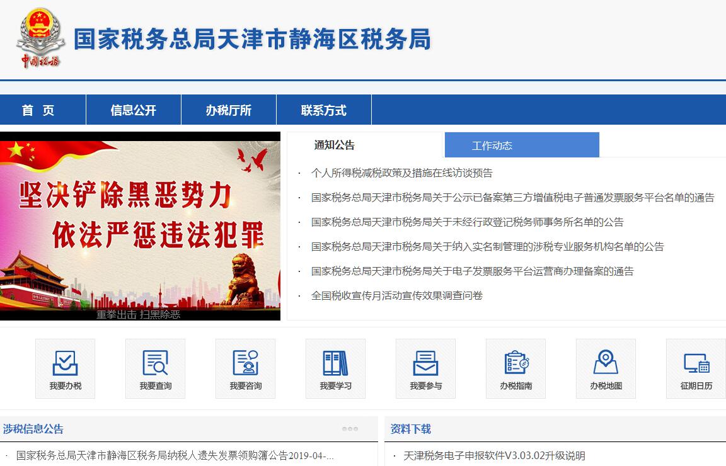The width and height of the screenshot is (726, 466).
Task: Select the 办税厅所 navigation item
Action: click(228, 110)
